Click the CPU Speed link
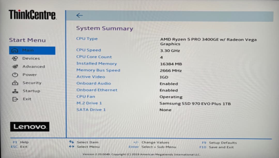This screenshot has width=279, height=158. coord(89,50)
